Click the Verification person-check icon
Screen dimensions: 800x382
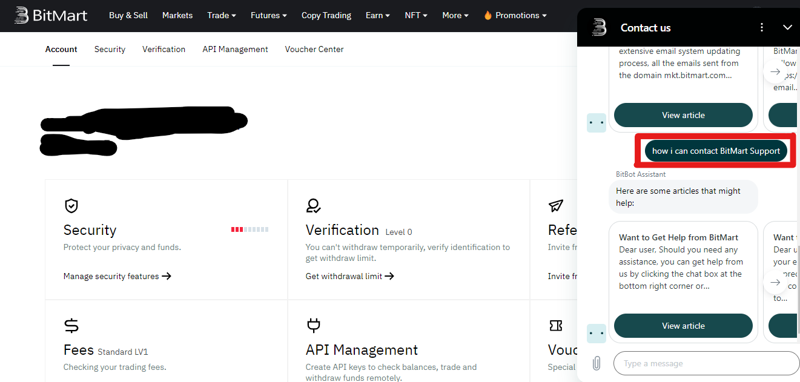pos(313,206)
